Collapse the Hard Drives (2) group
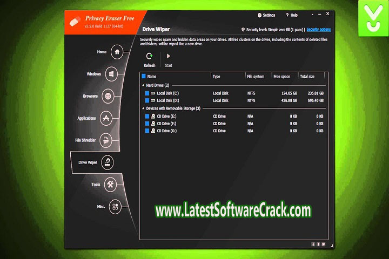This screenshot has height=259, width=389. (144, 85)
